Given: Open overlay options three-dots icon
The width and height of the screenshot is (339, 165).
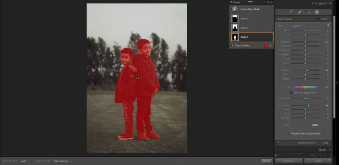Looking at the screenshot, I should pos(271,46).
